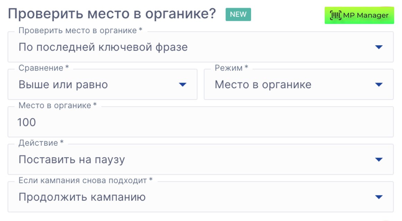The height and width of the screenshot is (221, 402).
Task: Open the Режим dropdown arrow
Action: (379, 85)
